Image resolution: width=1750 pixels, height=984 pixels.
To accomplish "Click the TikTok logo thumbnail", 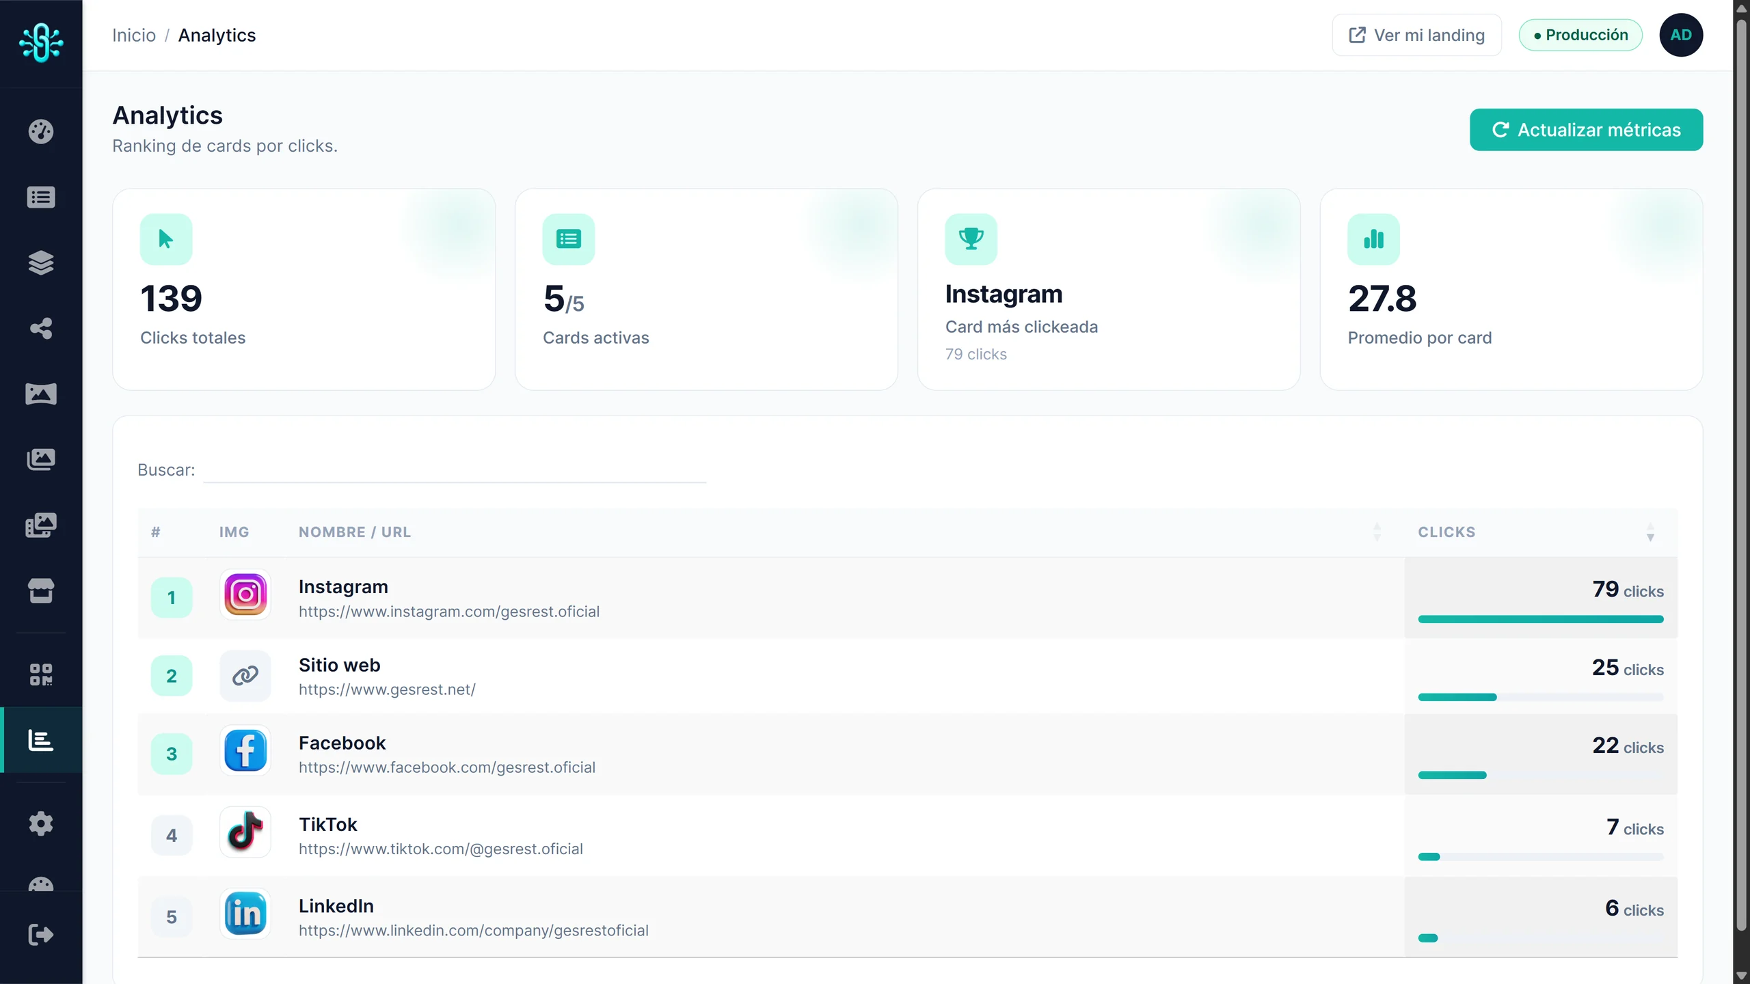I will (x=245, y=832).
